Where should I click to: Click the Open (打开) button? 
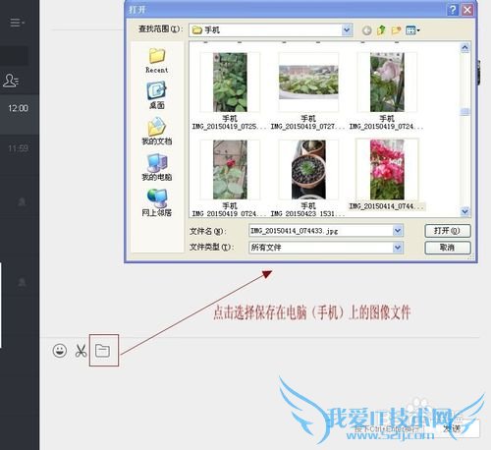pyautogui.click(x=448, y=231)
